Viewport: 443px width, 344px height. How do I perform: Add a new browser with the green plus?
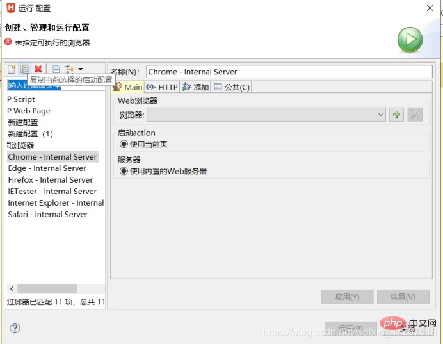click(396, 115)
